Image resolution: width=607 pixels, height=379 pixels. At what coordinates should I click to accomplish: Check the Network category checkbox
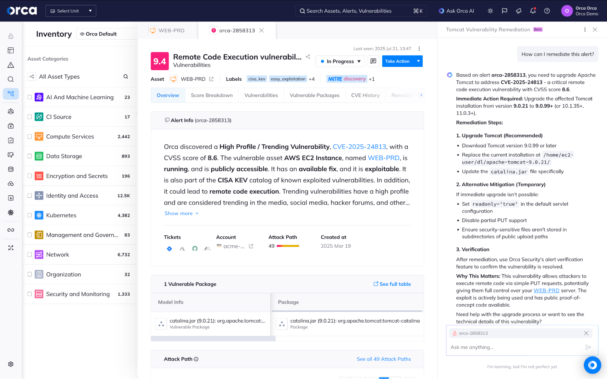29,255
